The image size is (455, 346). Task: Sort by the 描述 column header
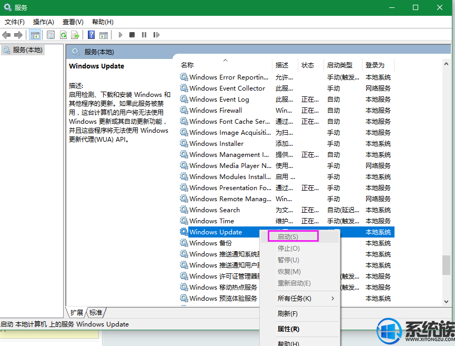coord(285,65)
